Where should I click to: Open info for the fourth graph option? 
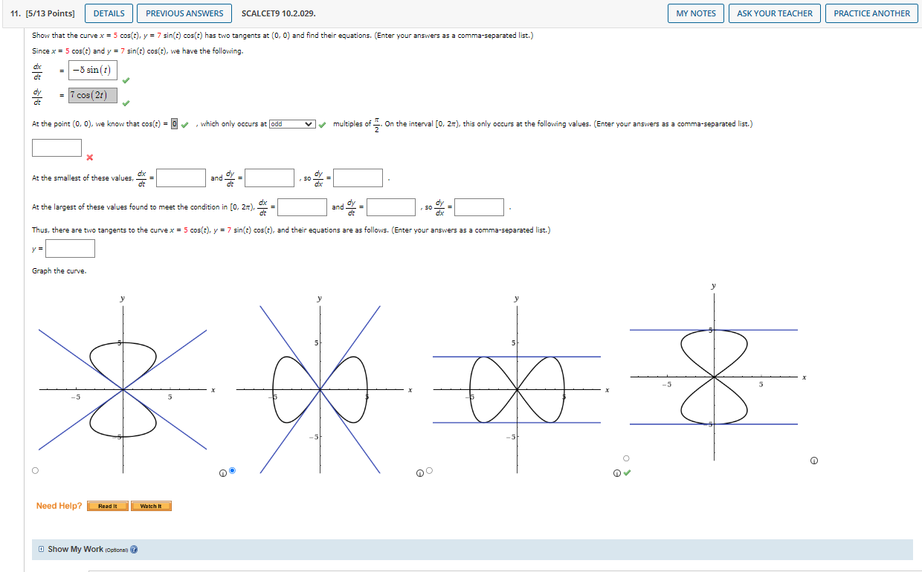tap(813, 460)
